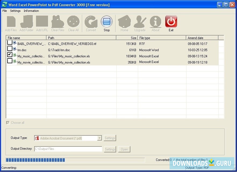Click the Settings button beside Output Type
237x172 pixels.
[x=110, y=138]
